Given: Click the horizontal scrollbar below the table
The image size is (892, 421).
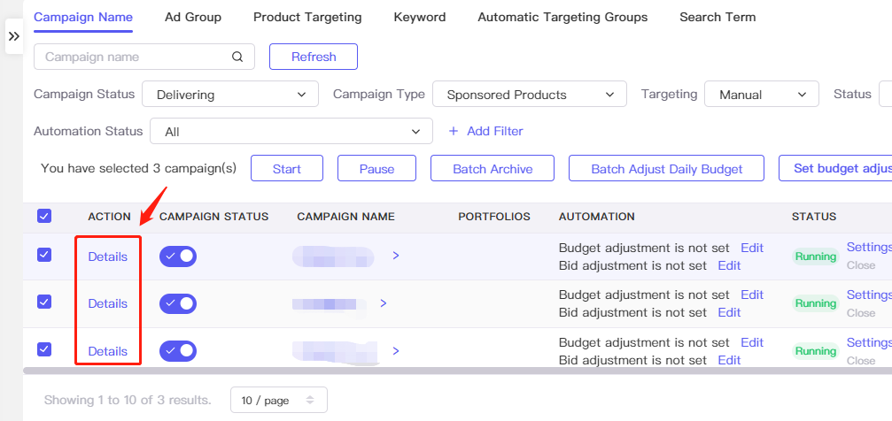Looking at the screenshot, I should [x=457, y=371].
